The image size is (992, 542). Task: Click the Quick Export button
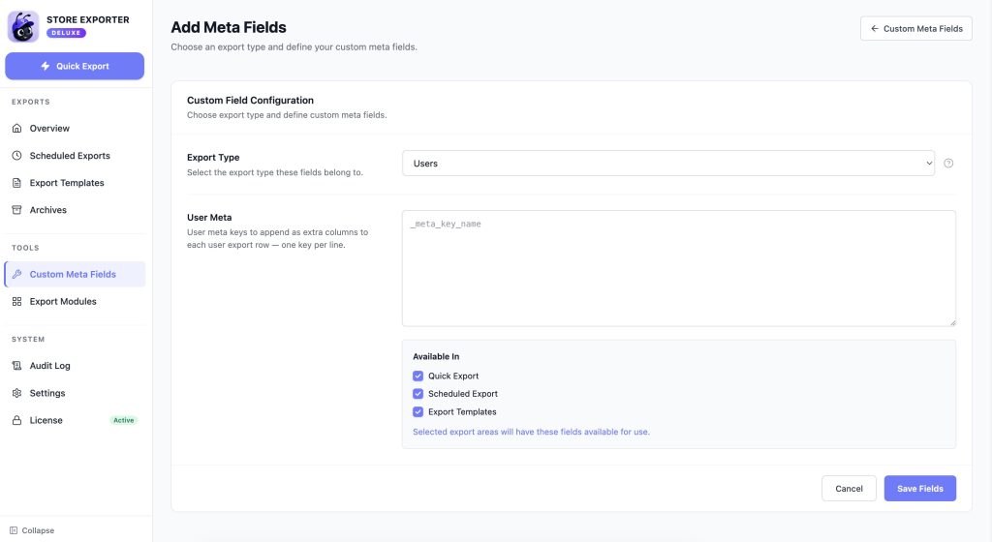point(75,66)
